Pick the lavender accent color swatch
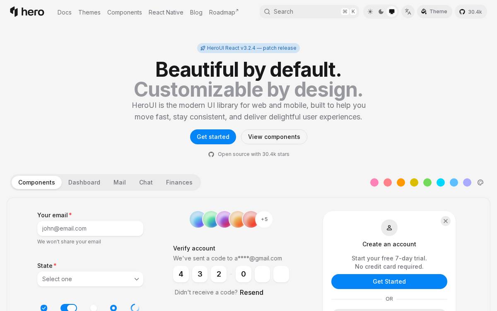The width and height of the screenshot is (497, 311). coord(467,182)
